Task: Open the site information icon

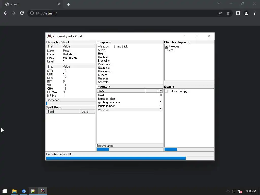Action: (x=32, y=13)
